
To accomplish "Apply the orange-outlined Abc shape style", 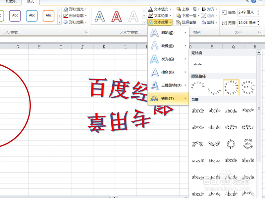I will tap(48, 16).
